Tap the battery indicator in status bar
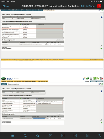Screen dimensions: 104x139 pos(102,1)
